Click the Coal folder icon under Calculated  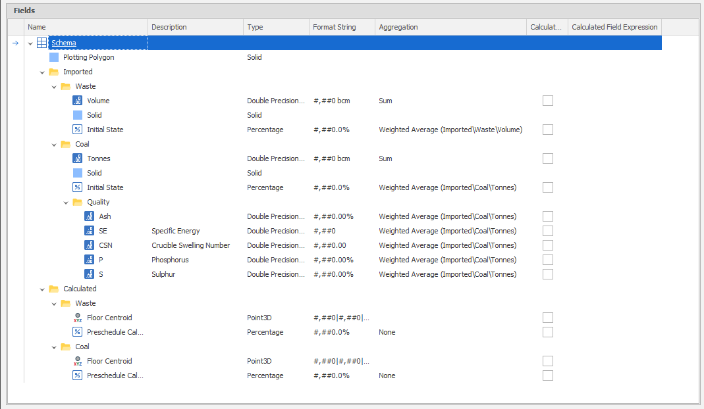[66, 347]
